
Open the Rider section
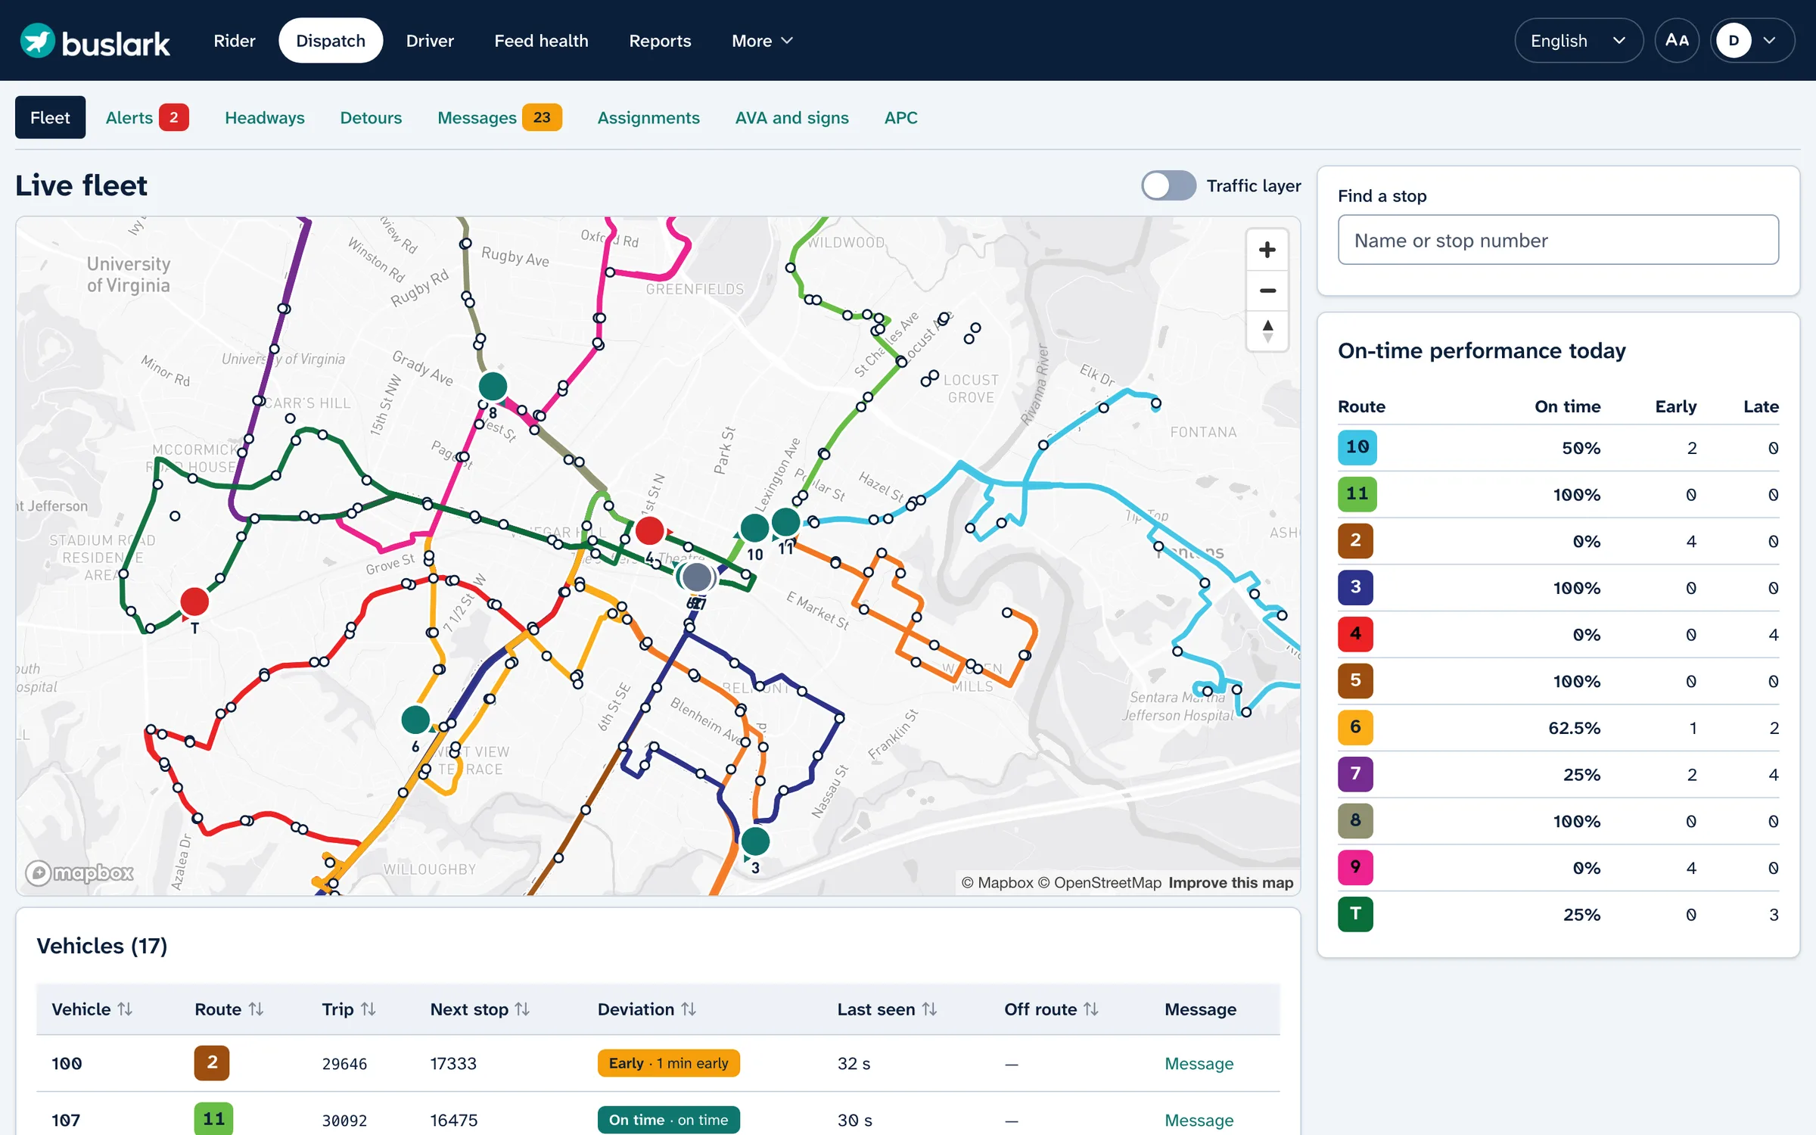(235, 40)
